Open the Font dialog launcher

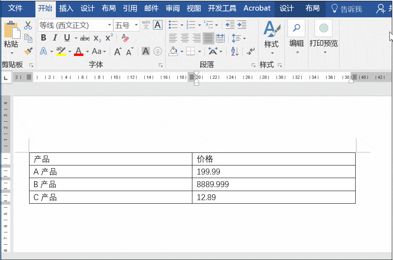pyautogui.click(x=161, y=65)
